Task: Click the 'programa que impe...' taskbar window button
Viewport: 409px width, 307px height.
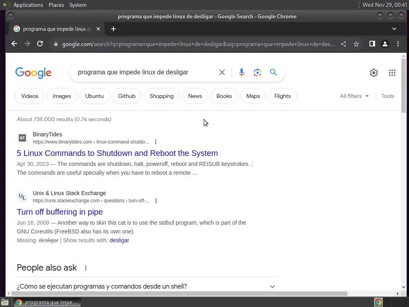Action: (x=47, y=303)
